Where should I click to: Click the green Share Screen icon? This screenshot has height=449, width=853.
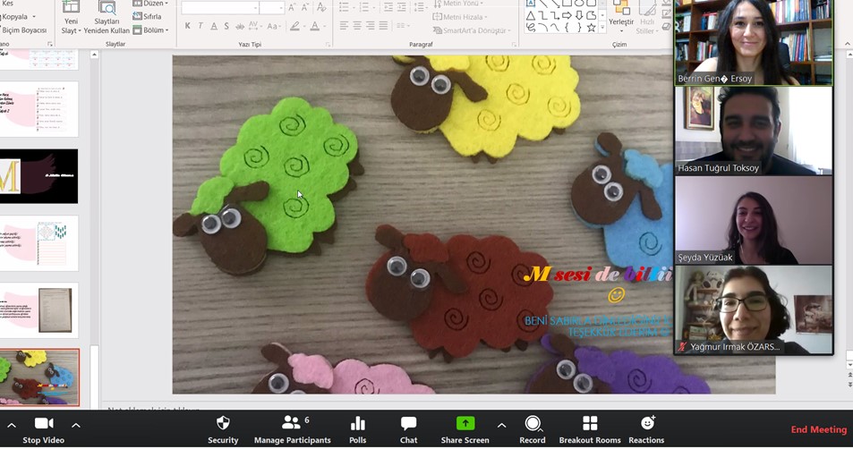[x=465, y=424]
